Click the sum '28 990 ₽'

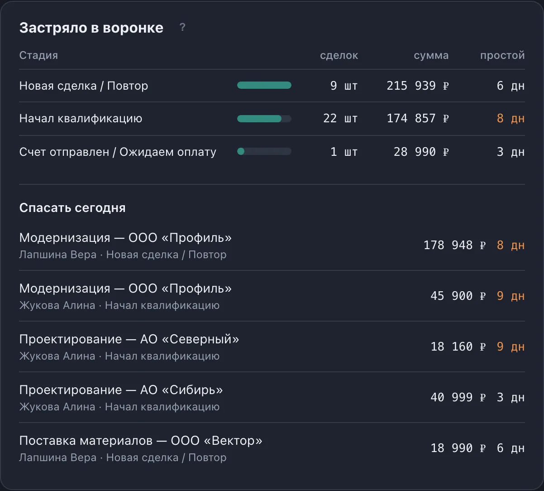421,152
